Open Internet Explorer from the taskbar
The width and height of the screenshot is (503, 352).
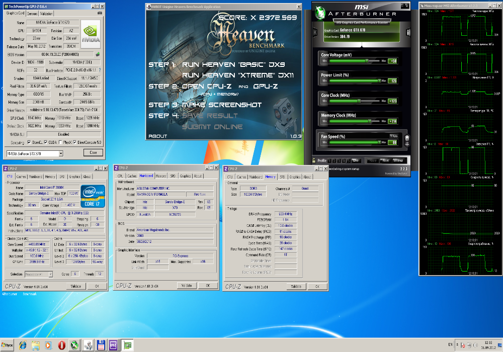(x=23, y=345)
